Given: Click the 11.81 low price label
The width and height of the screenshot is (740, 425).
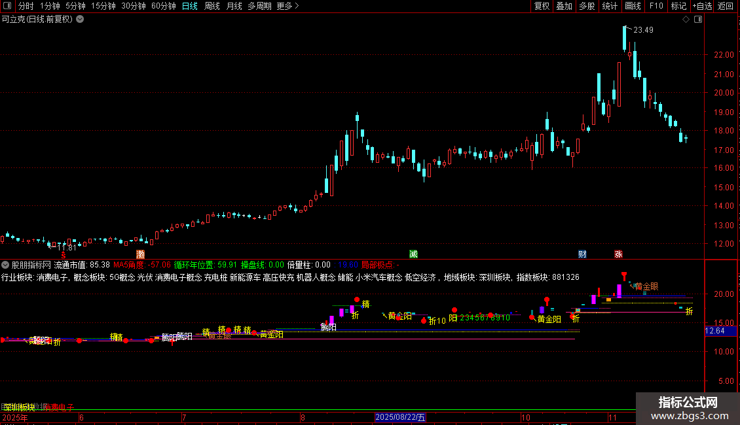Looking at the screenshot, I should (67, 247).
